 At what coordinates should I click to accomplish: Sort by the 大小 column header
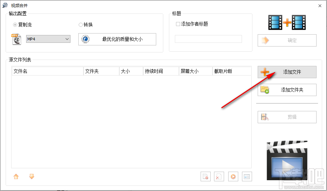pyautogui.click(x=131, y=71)
